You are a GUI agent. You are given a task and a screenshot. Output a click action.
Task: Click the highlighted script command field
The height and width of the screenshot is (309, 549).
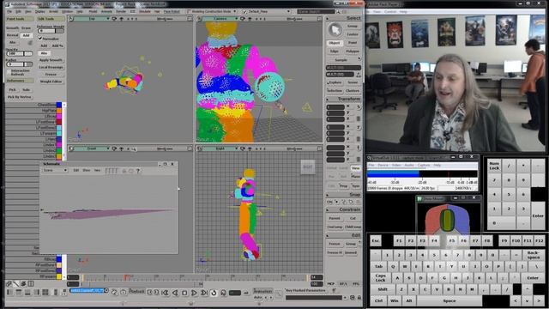click(87, 290)
